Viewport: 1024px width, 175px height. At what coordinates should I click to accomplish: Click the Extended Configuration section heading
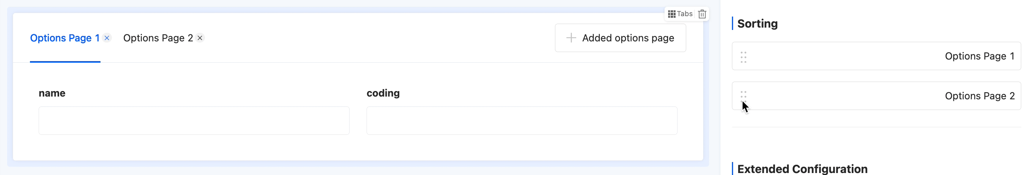(802, 169)
